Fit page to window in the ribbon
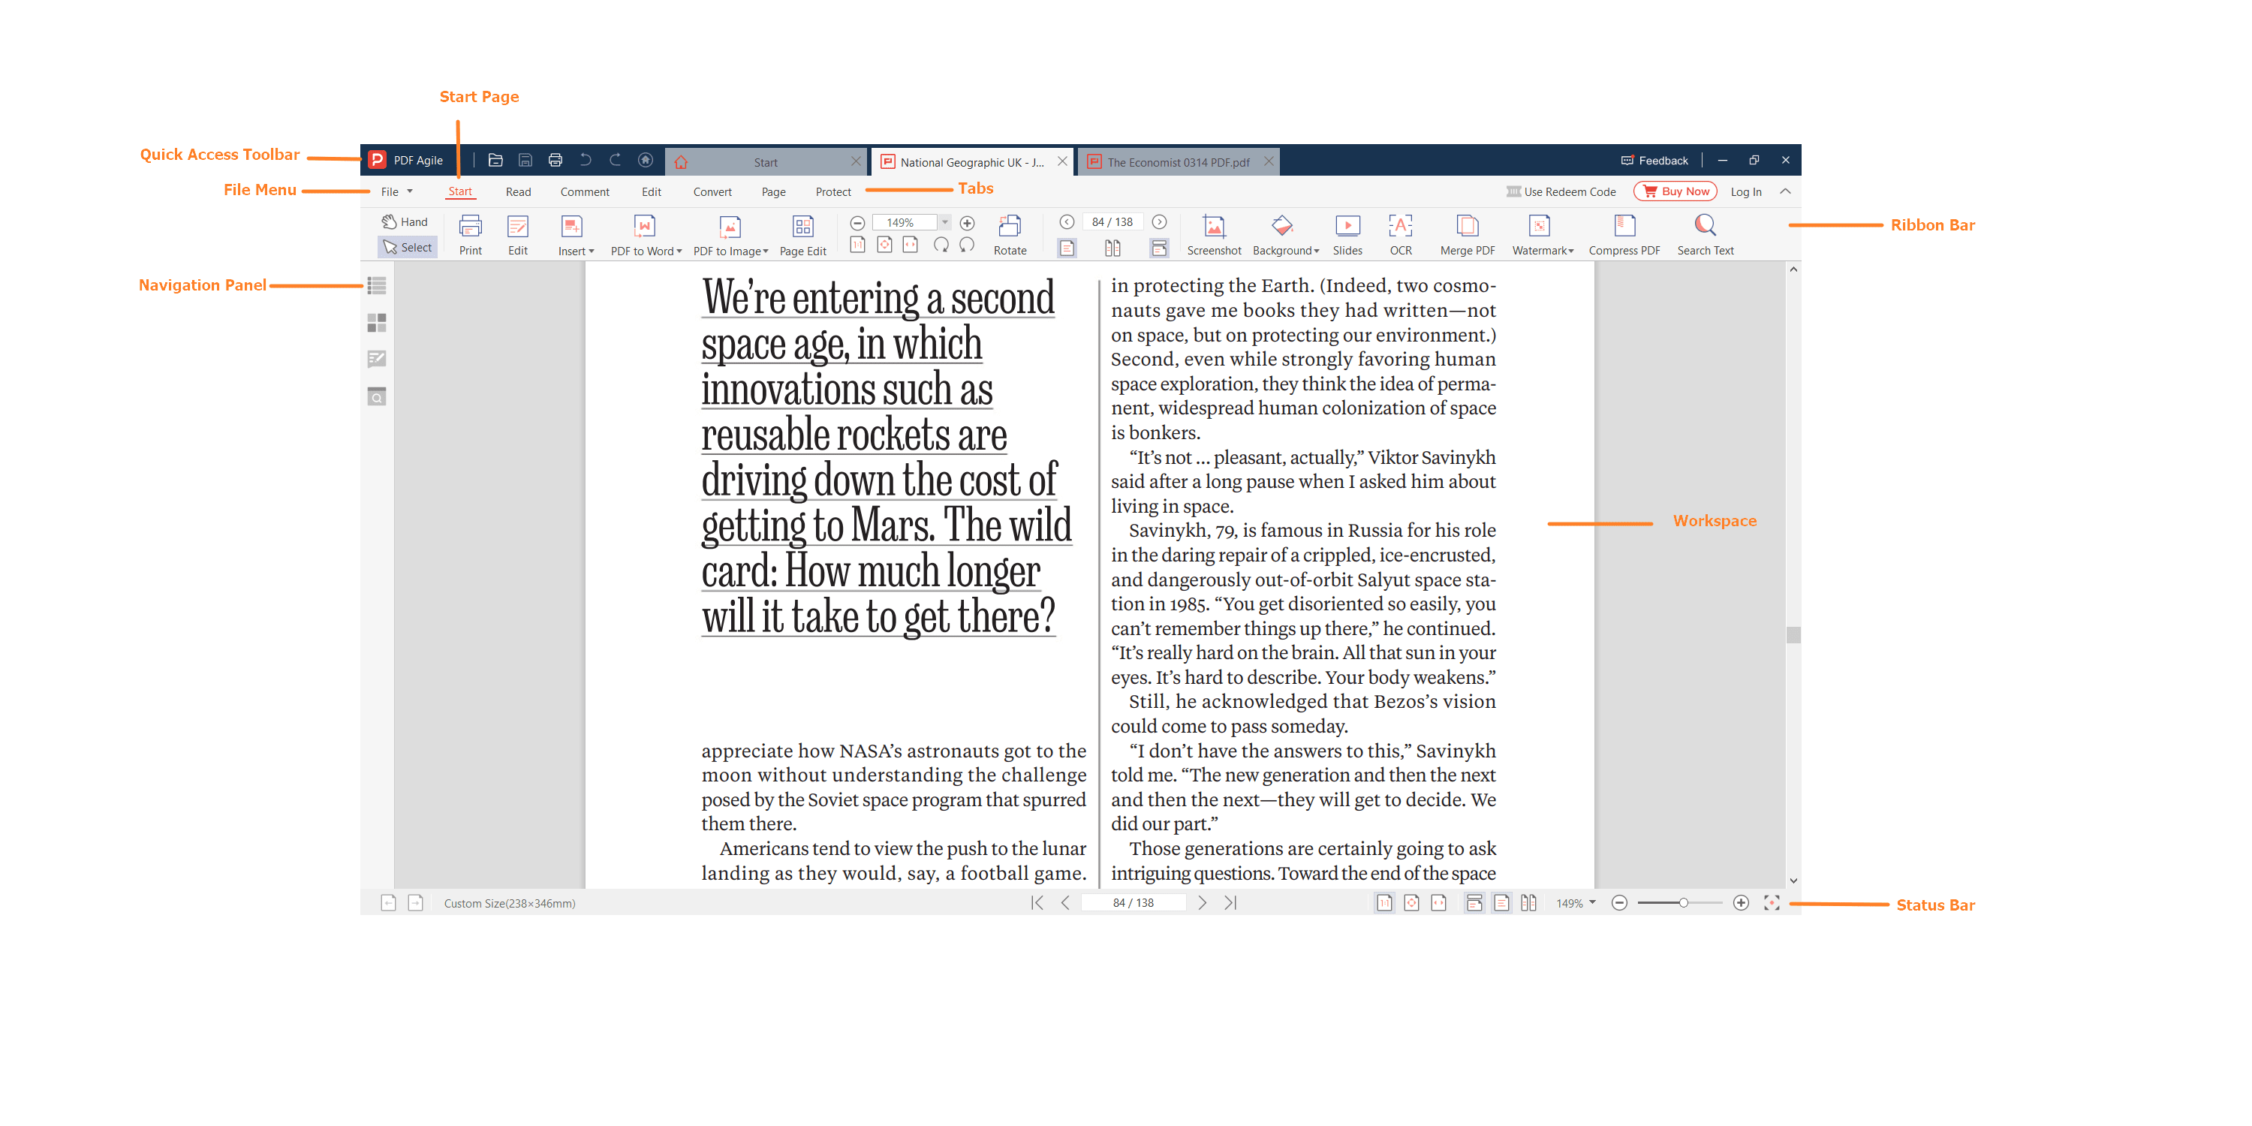The width and height of the screenshot is (2252, 1126). [x=885, y=245]
